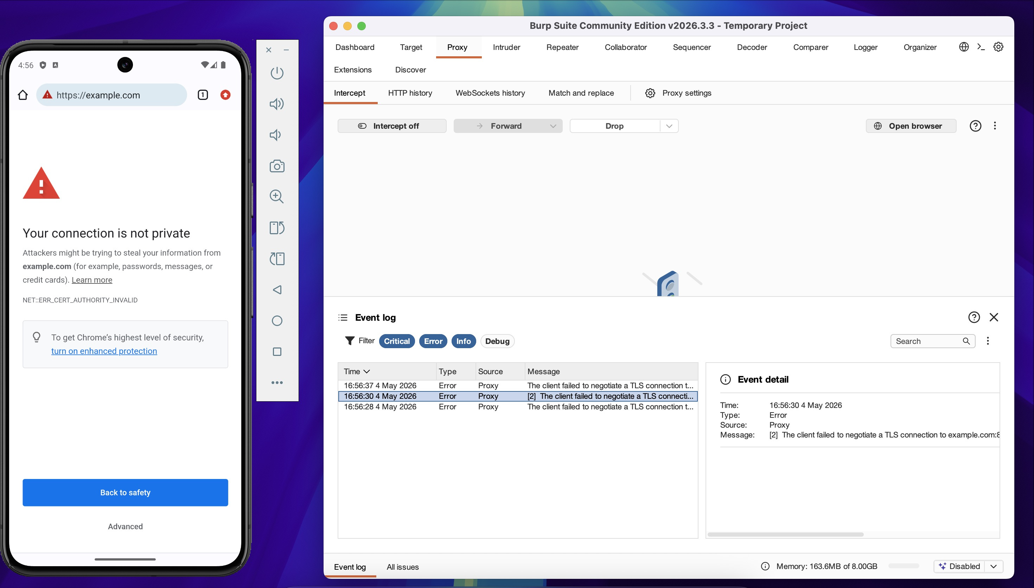Open emulator extended controls three dots
The height and width of the screenshot is (588, 1034).
(x=277, y=382)
